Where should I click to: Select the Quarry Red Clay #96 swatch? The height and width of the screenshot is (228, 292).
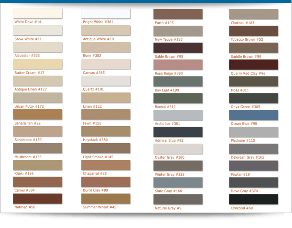254,65
